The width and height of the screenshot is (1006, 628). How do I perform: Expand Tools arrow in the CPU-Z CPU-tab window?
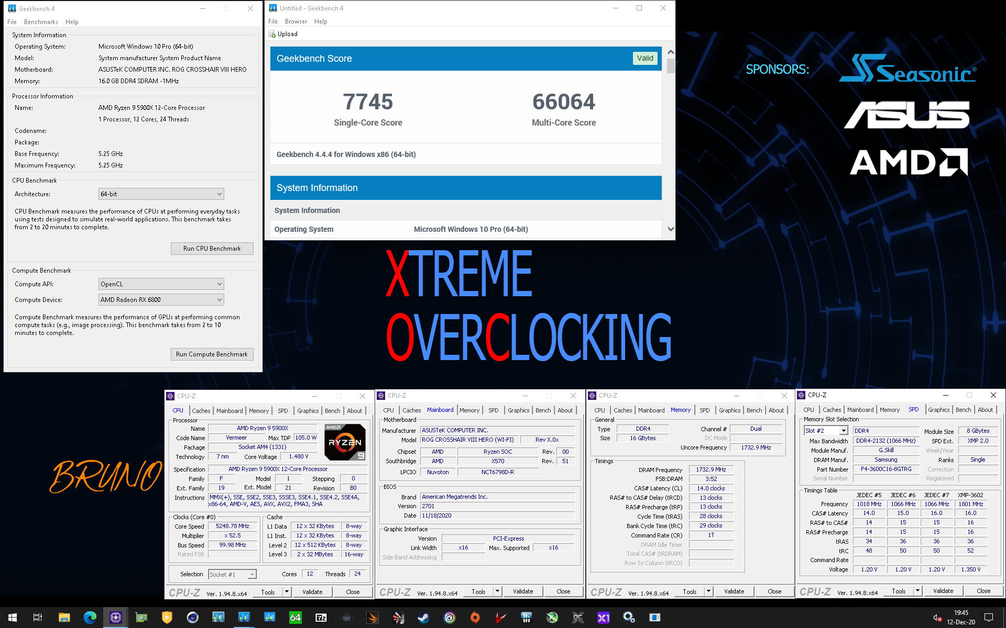[287, 592]
